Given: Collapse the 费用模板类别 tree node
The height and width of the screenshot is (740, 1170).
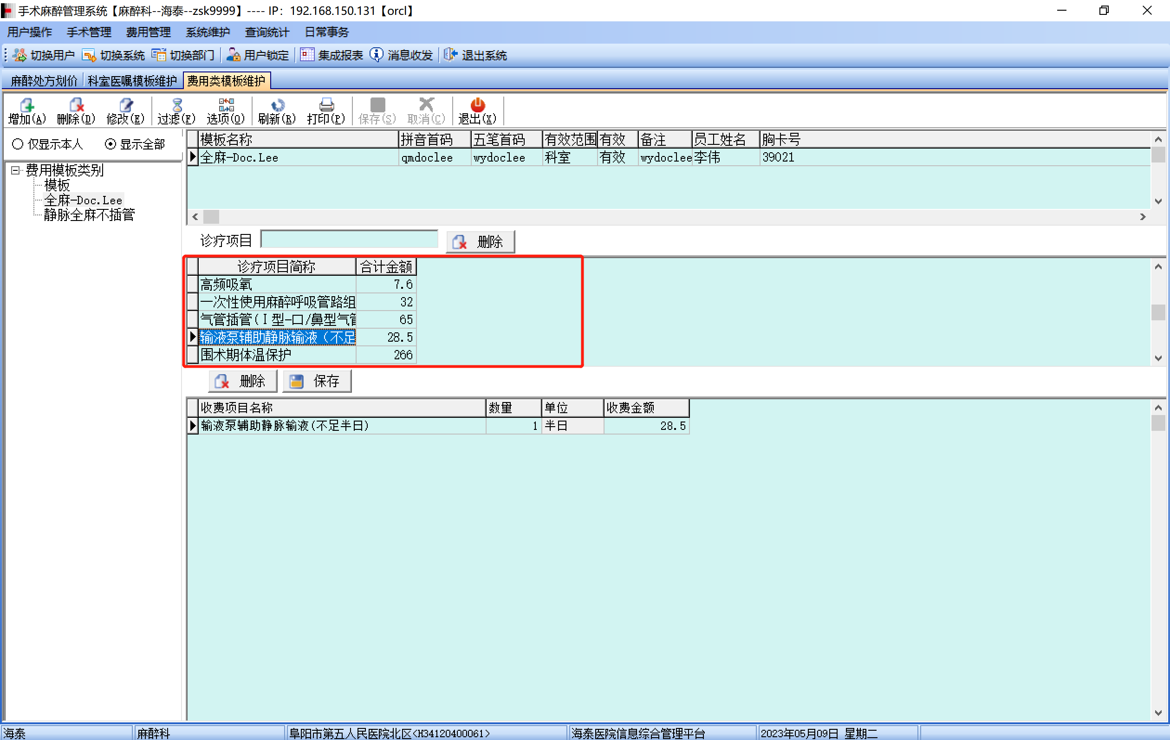Looking at the screenshot, I should coord(15,170).
